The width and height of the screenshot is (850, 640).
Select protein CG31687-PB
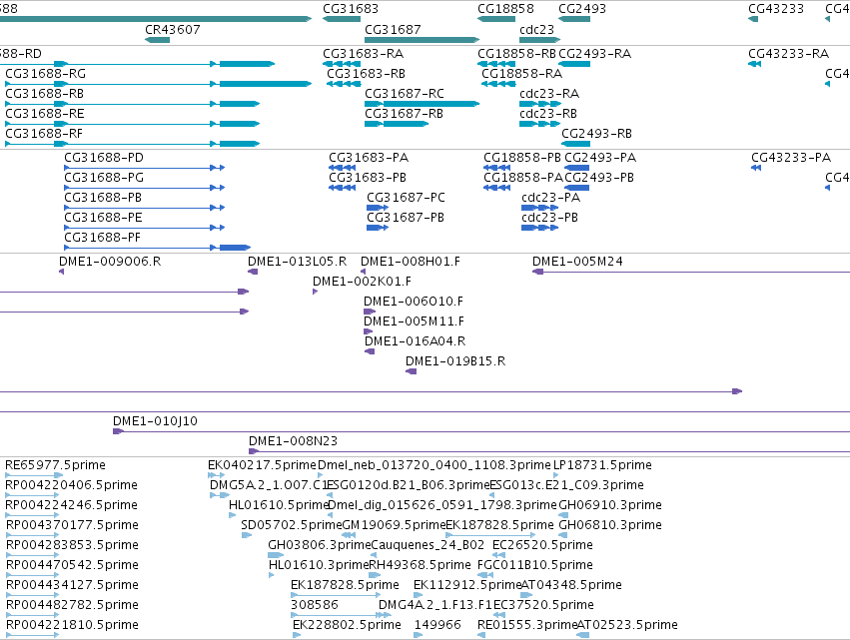406,218
